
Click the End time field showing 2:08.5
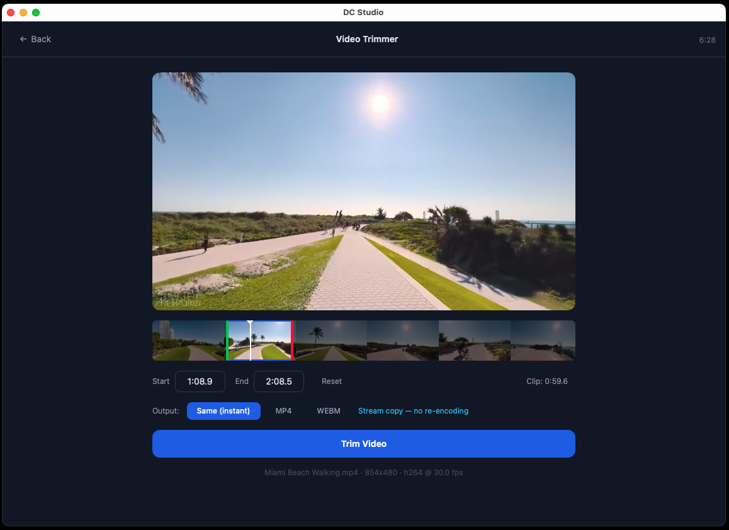coord(279,381)
